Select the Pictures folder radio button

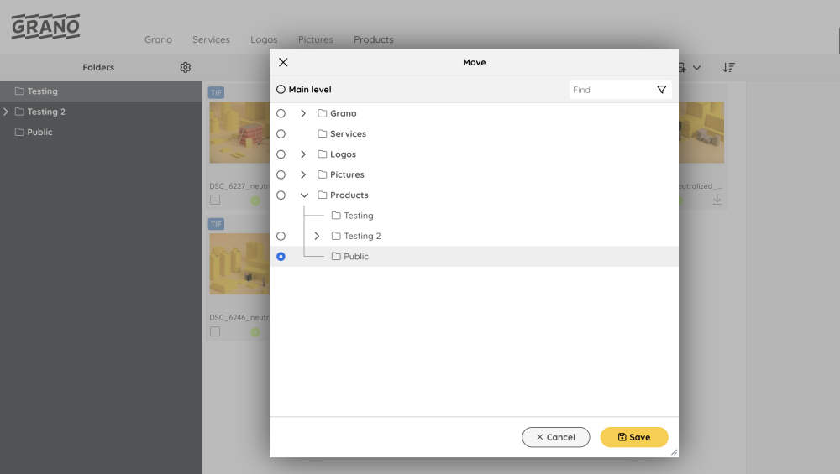[x=281, y=174]
